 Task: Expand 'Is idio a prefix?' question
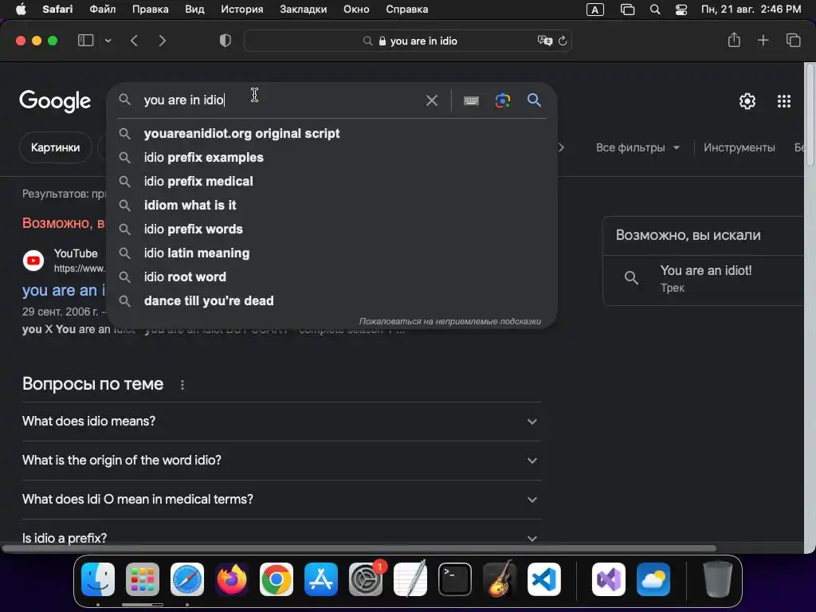281,538
